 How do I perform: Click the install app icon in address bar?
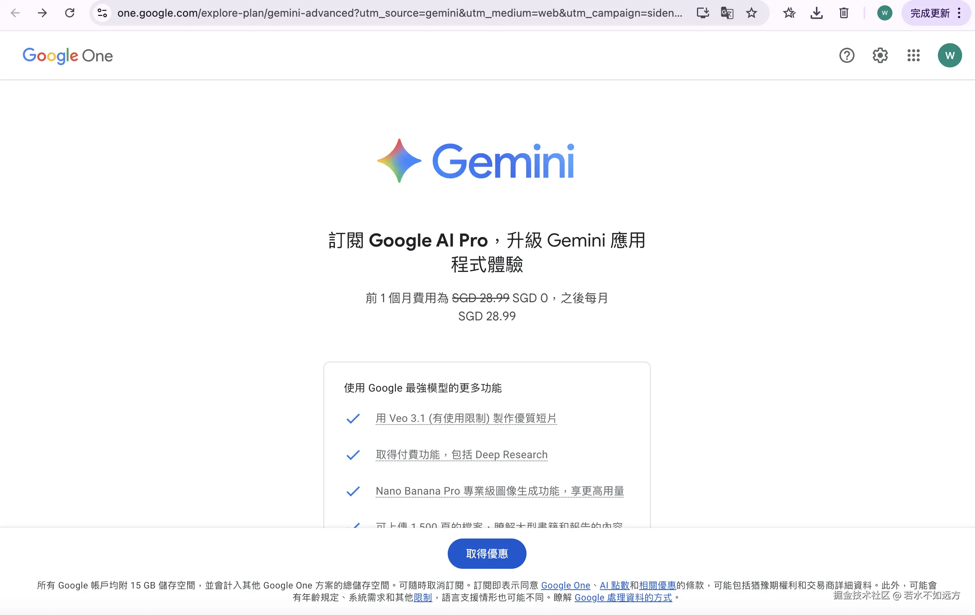point(703,13)
